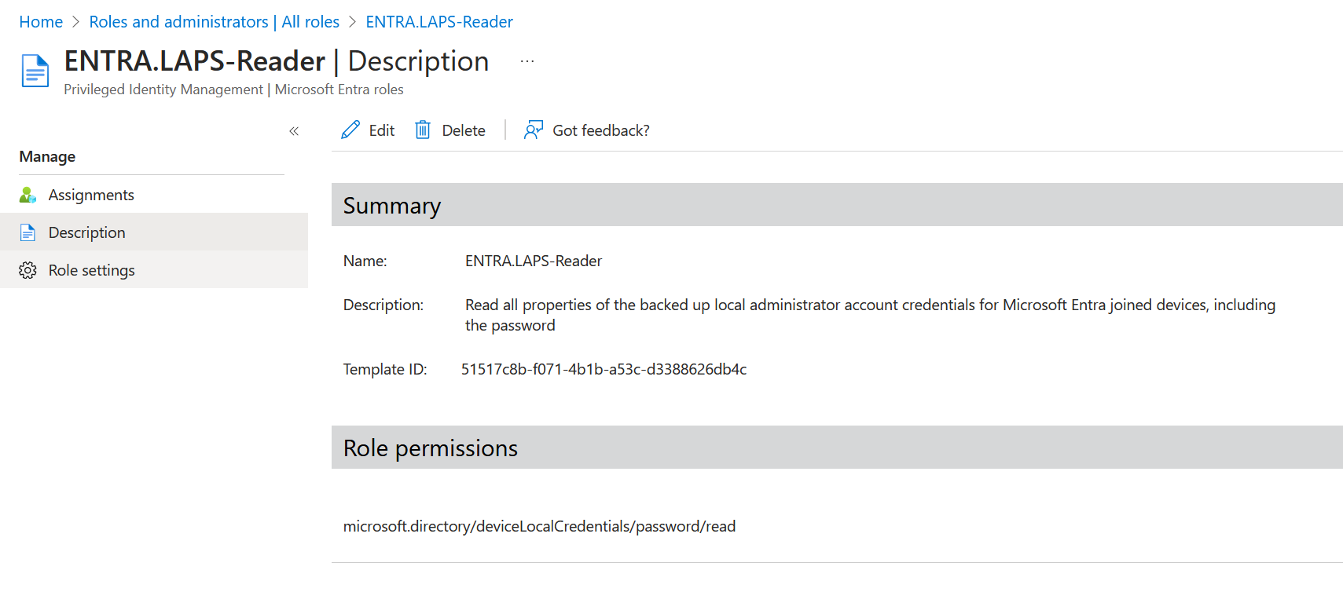Click the Edit pencil icon
Viewport: 1343px width, 614px height.
(x=350, y=130)
